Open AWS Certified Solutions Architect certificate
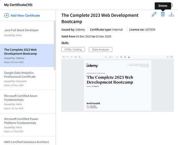 [x=28, y=141]
